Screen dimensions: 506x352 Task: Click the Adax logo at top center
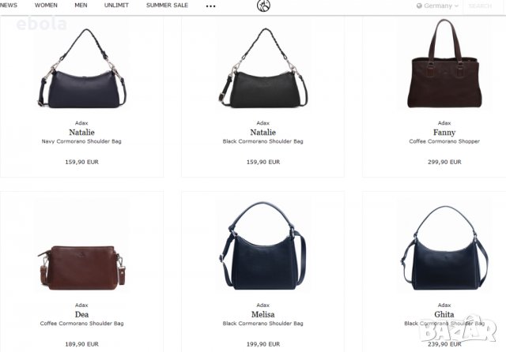tap(263, 6)
